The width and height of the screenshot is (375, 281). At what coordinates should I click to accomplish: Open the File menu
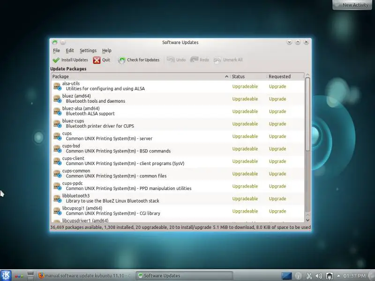(x=56, y=51)
